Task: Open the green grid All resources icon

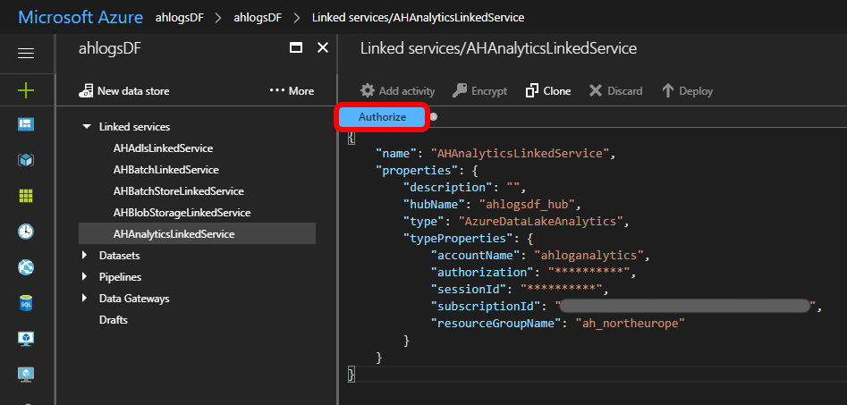Action: click(26, 196)
